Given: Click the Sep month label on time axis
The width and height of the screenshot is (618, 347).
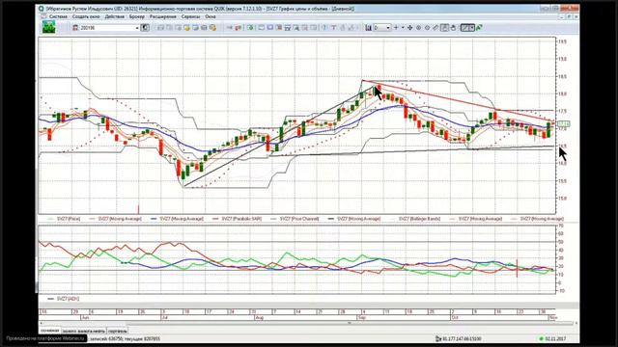Looking at the screenshot, I should (362, 317).
